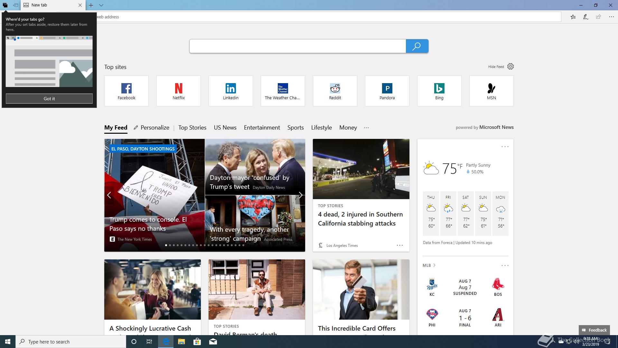Switch to Lifestyle tab
This screenshot has height=348, width=618.
click(322, 128)
